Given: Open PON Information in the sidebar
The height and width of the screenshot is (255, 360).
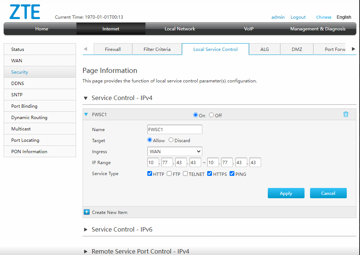Looking at the screenshot, I should (x=40, y=151).
